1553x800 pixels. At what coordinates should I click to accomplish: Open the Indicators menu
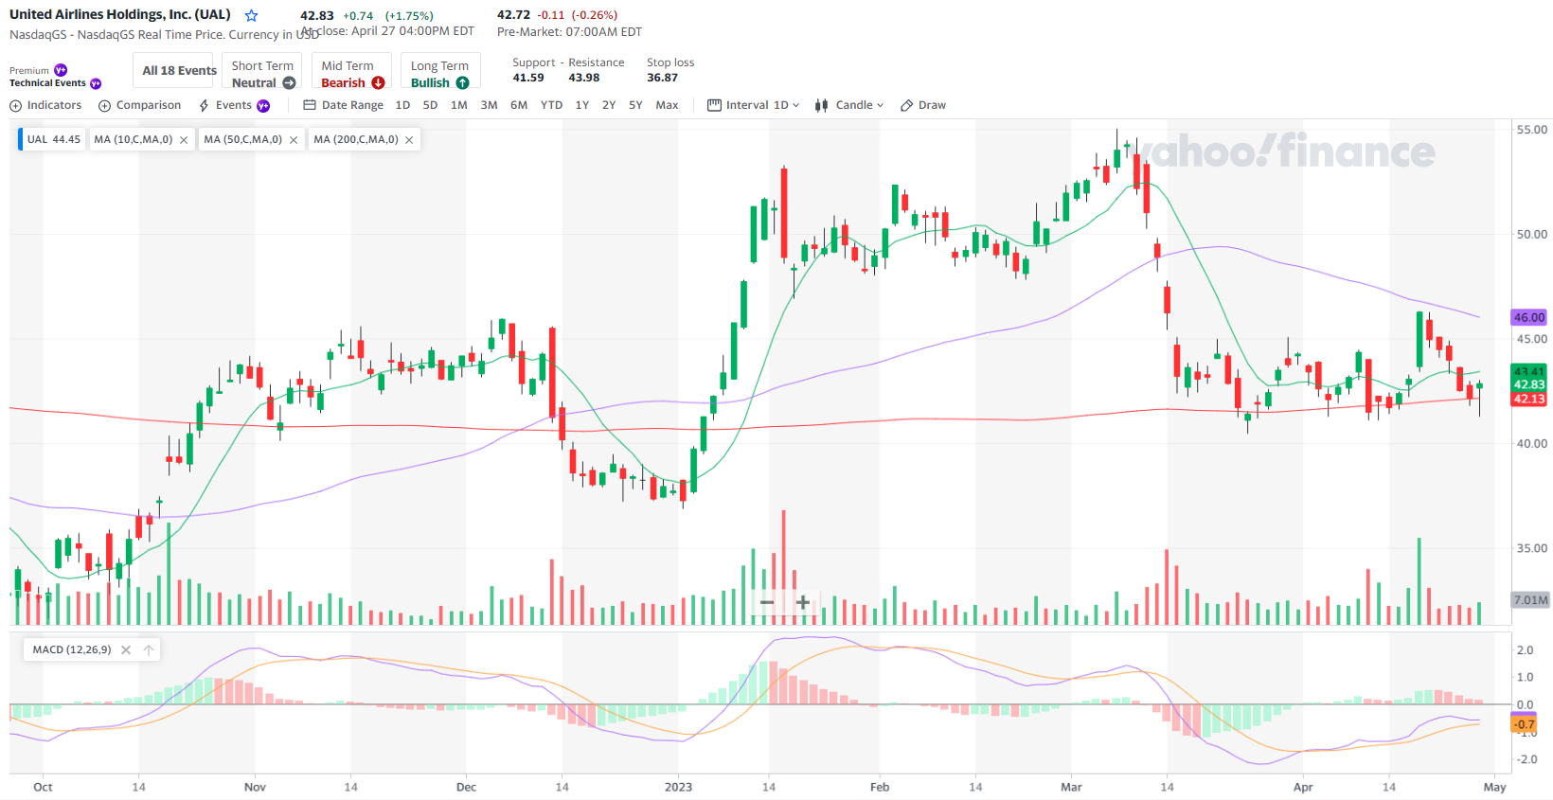45,105
